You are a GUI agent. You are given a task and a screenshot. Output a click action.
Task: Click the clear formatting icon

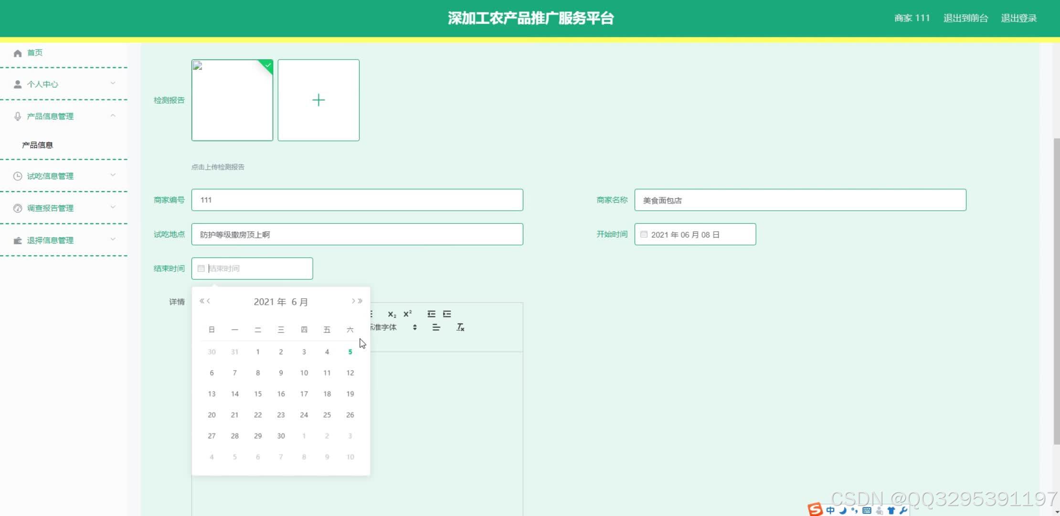(x=460, y=327)
